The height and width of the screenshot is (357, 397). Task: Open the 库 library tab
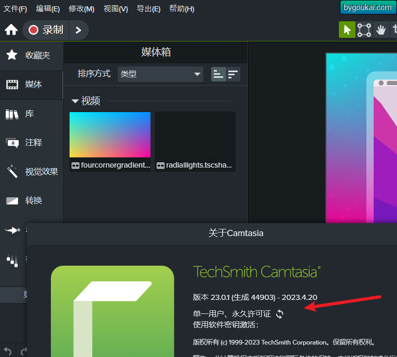point(31,114)
